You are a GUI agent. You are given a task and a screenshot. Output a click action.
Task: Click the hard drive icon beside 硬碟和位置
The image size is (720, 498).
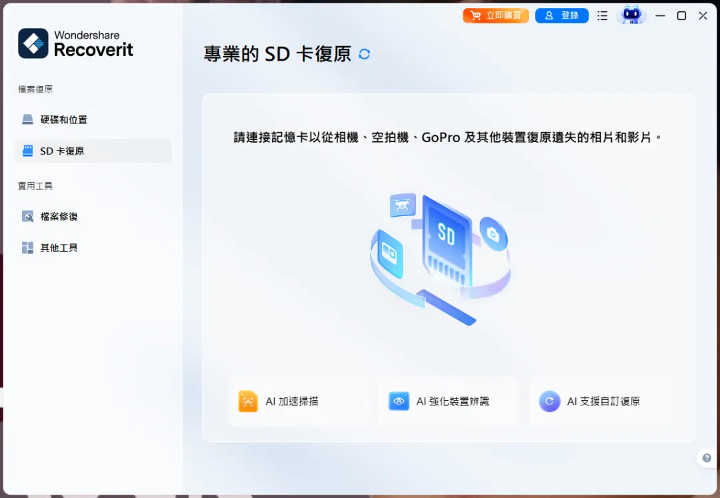27,120
